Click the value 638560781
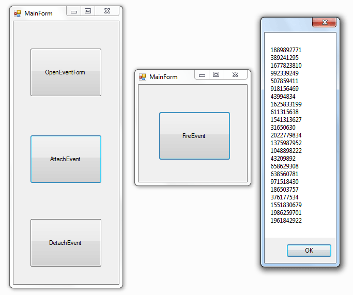 tap(284, 174)
